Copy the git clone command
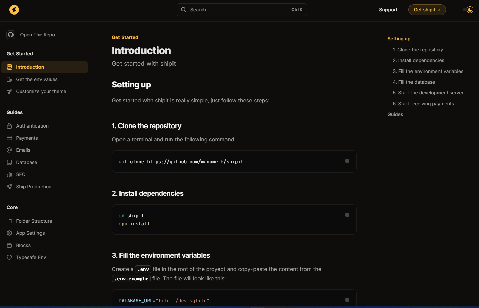The height and width of the screenshot is (308, 479). [346, 162]
